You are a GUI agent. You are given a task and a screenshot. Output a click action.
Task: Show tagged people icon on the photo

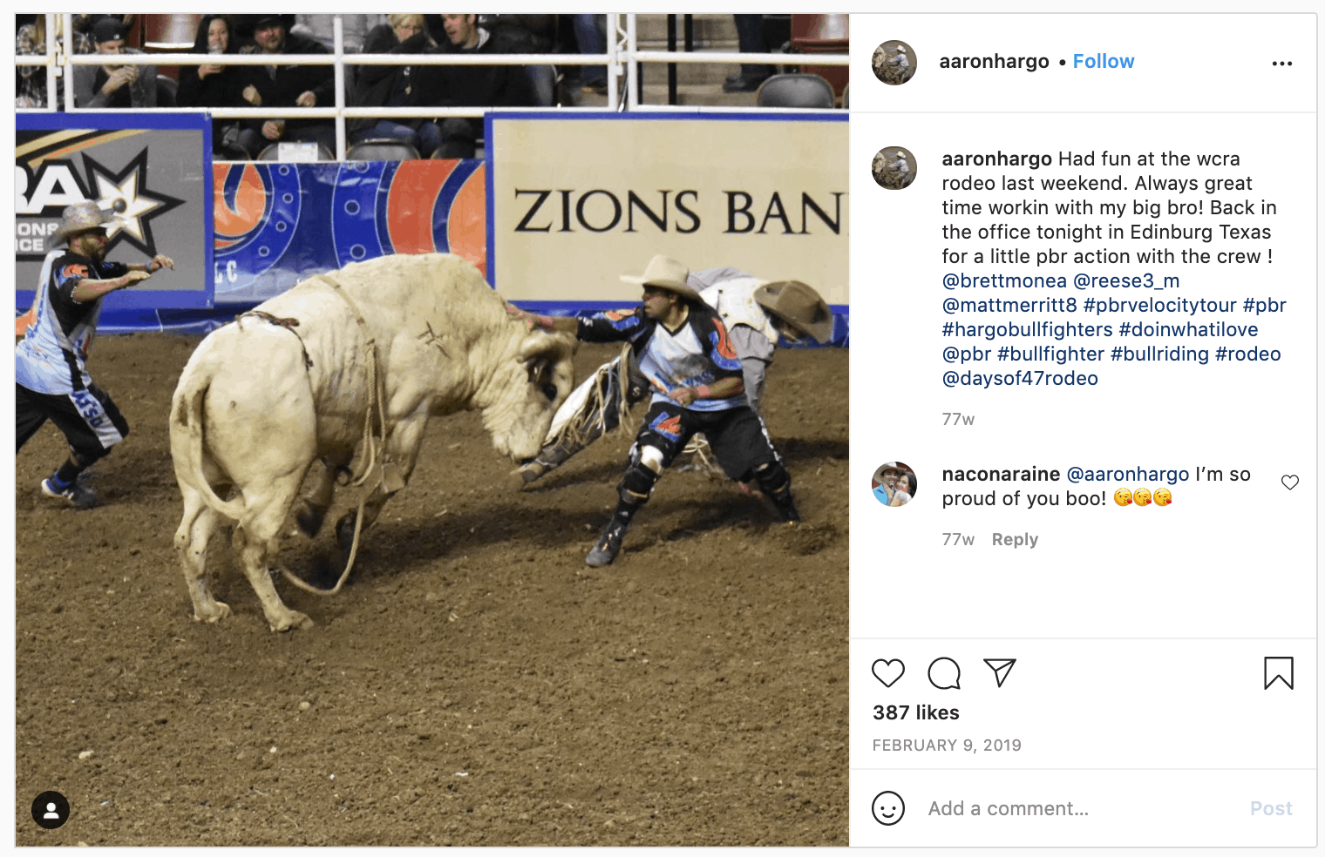[x=51, y=810]
